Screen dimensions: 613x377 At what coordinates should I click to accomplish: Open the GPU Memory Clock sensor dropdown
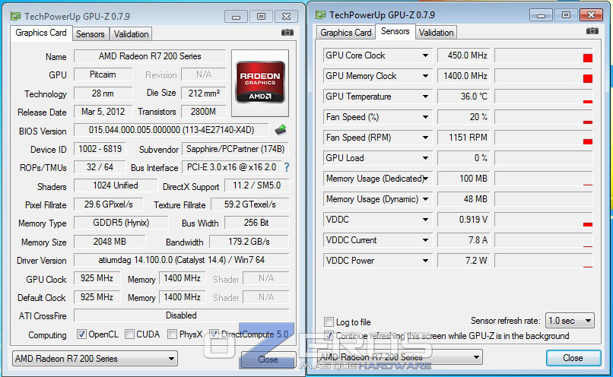tap(425, 76)
